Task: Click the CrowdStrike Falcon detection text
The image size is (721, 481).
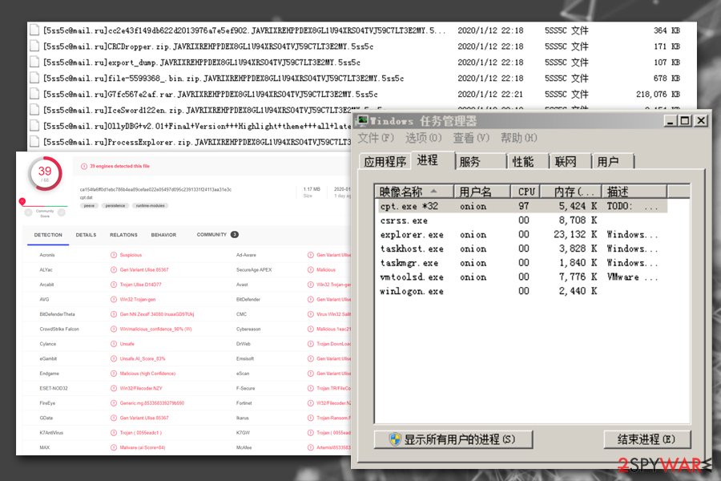Action: [156, 329]
